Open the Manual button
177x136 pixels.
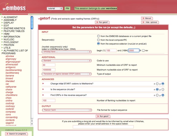(147, 18)
